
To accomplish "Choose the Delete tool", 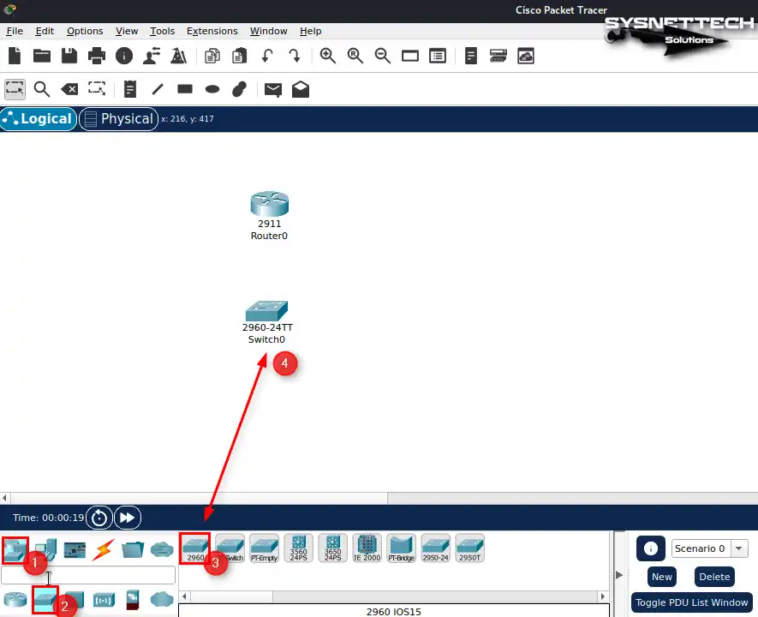I will tap(69, 89).
